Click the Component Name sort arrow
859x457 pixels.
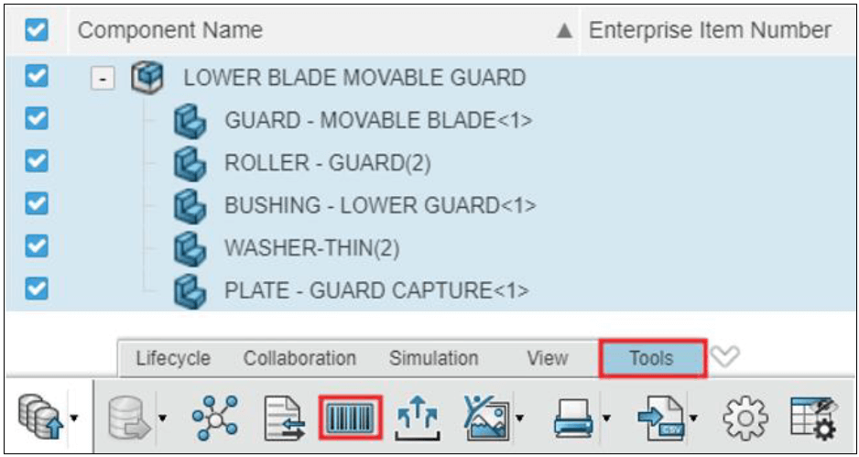(564, 32)
